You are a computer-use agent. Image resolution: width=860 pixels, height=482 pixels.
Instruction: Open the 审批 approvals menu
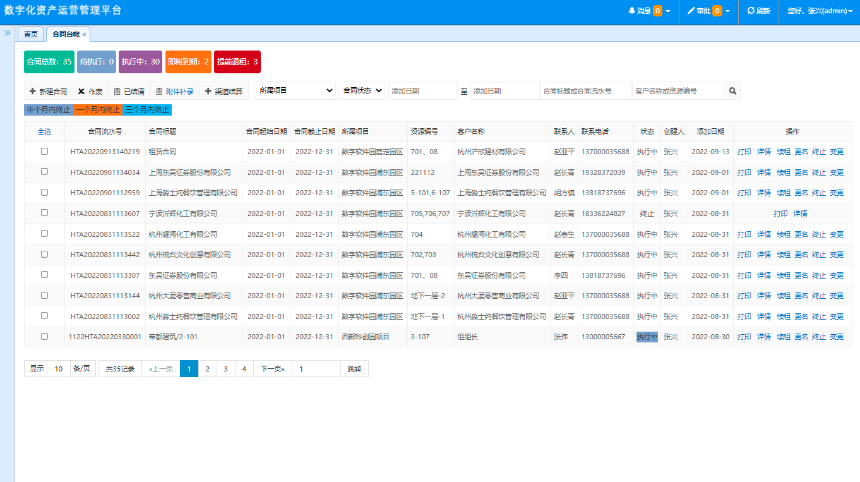tap(709, 11)
